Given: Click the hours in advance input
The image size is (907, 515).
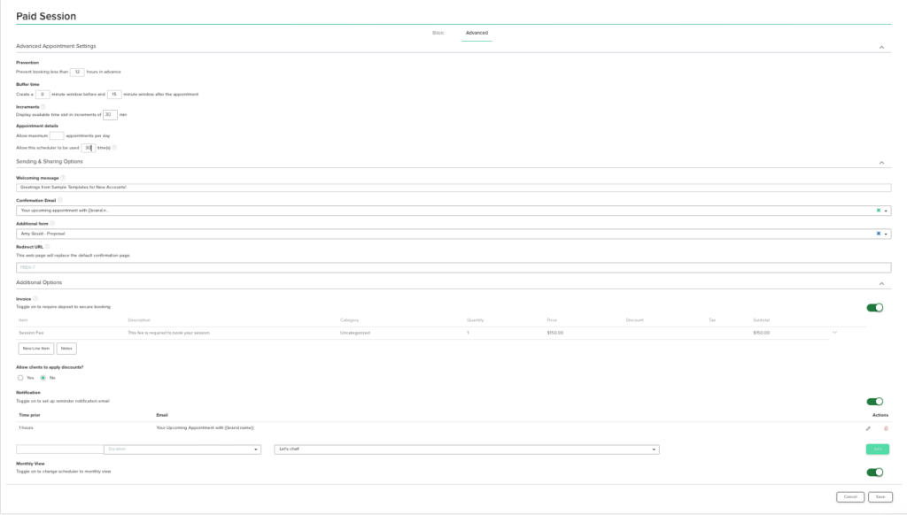Looking at the screenshot, I should 77,72.
